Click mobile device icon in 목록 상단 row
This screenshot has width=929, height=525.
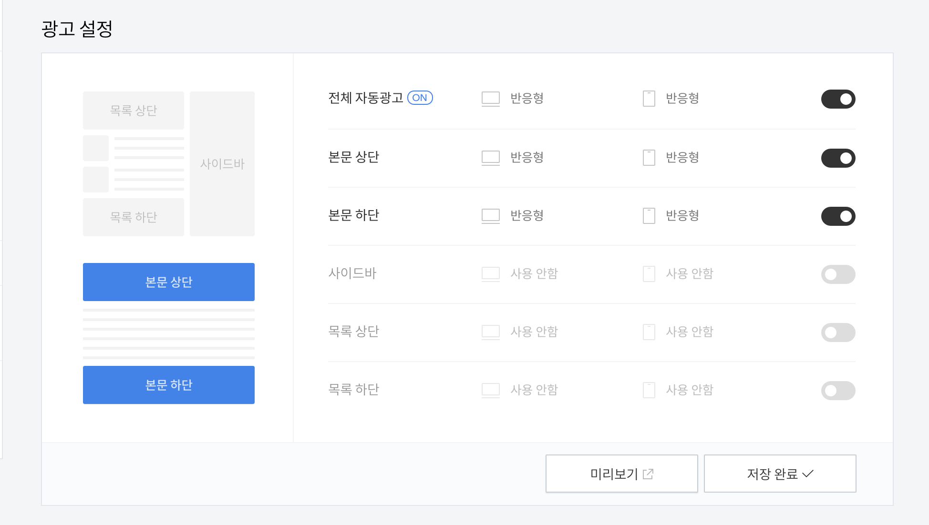(649, 332)
